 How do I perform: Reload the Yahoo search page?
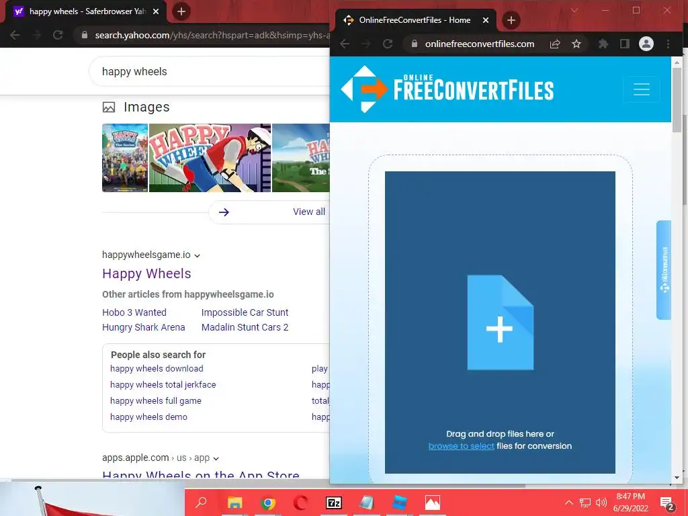(58, 35)
